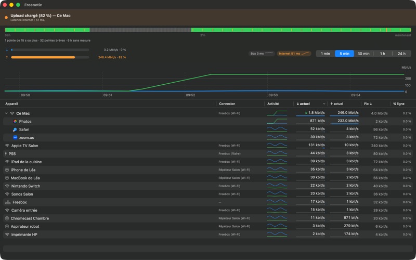Click the Freebox (filaire) connection cell
Image resolution: width=416 pixels, height=260 pixels.
click(229, 153)
